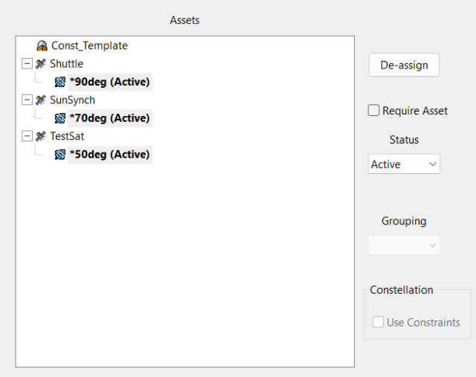The image size is (476, 377).
Task: Click the sensor icon beside *90deg
Action: click(60, 82)
